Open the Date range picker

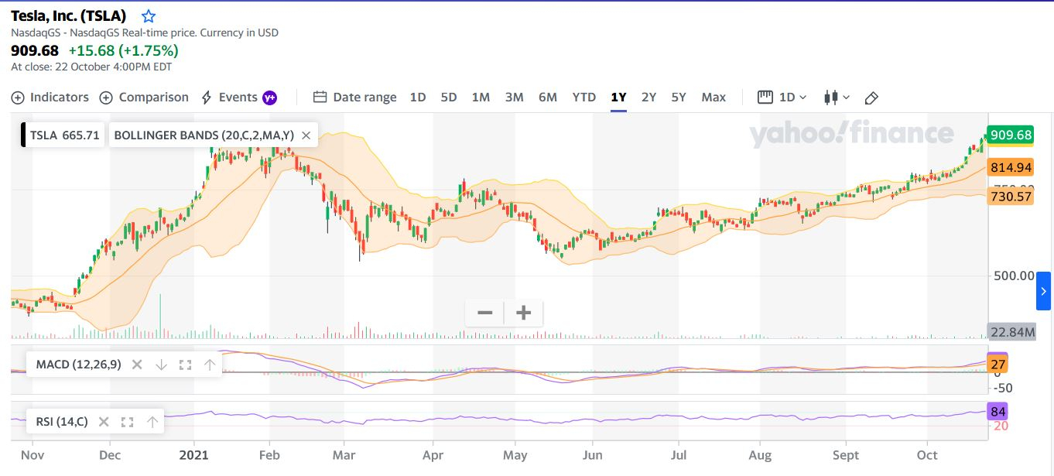click(x=355, y=98)
